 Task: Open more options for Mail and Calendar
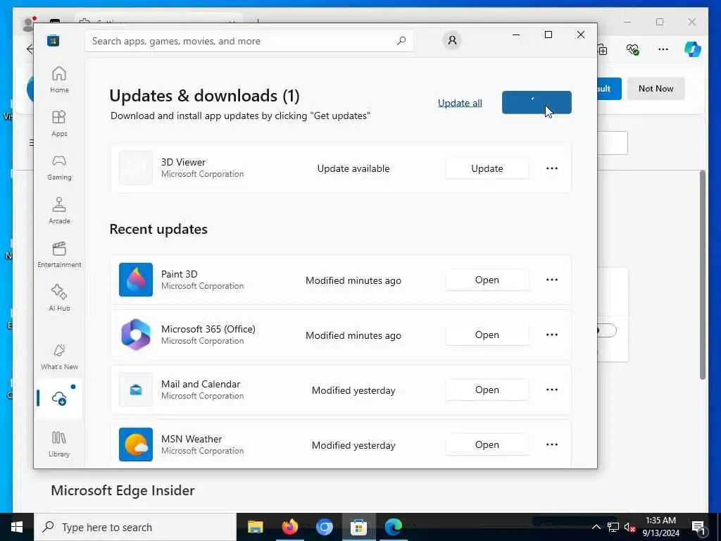pyautogui.click(x=552, y=390)
